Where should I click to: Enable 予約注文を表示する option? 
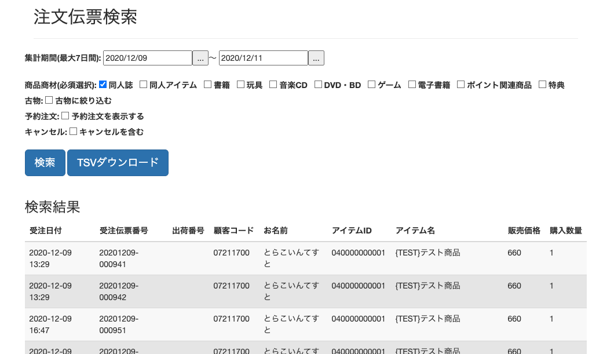pyautogui.click(x=65, y=116)
